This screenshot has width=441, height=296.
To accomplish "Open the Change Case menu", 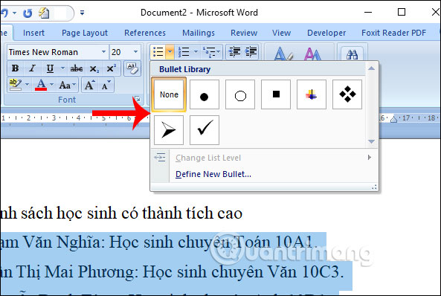I will [x=67, y=85].
